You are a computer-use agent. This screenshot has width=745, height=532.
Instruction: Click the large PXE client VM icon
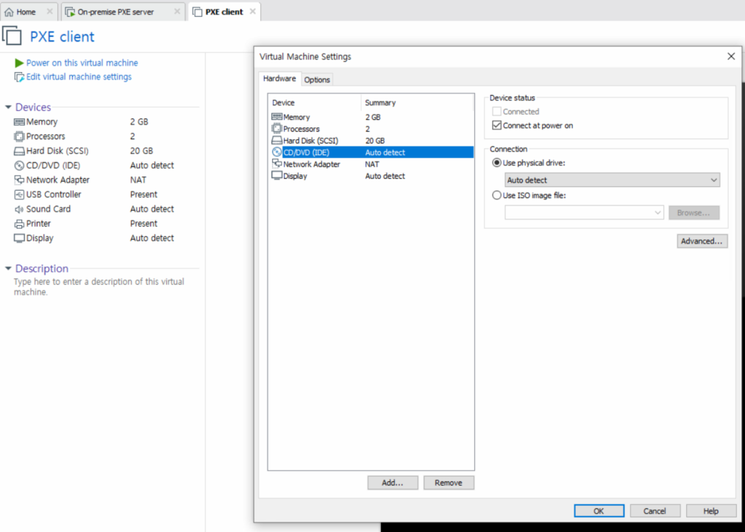click(x=12, y=35)
